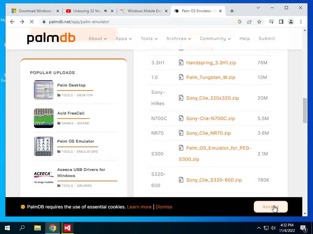Open Chrome three-dot menu
Image resolution: width=313 pixels, height=234 pixels.
(x=301, y=22)
